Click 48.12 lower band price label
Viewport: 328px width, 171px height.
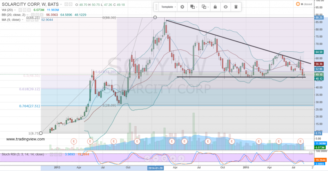point(319,79)
